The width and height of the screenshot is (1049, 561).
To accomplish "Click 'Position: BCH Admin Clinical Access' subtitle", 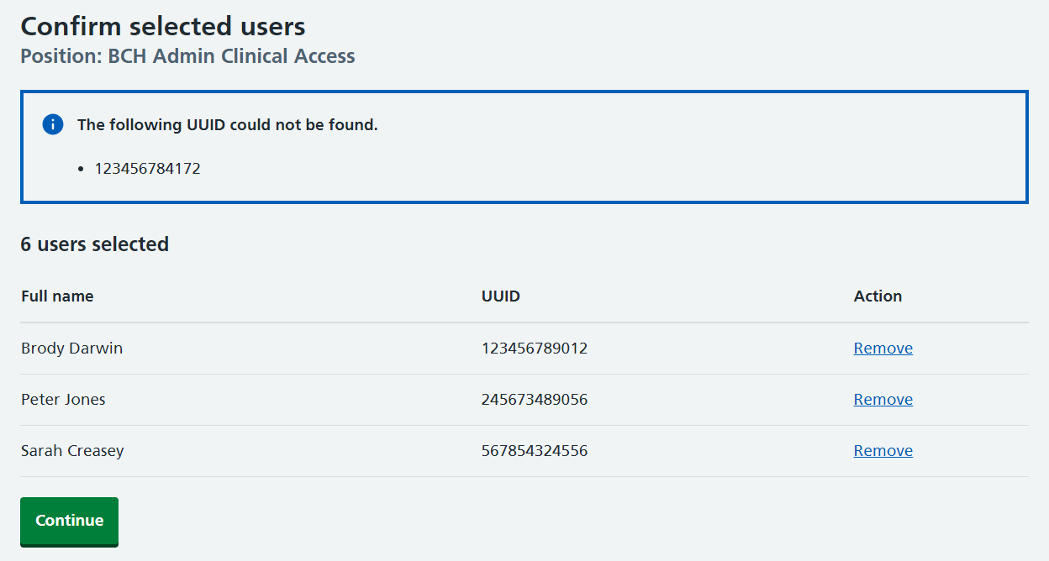I will pyautogui.click(x=187, y=56).
